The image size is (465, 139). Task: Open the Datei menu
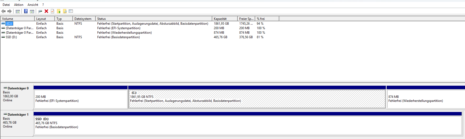coord(6,5)
